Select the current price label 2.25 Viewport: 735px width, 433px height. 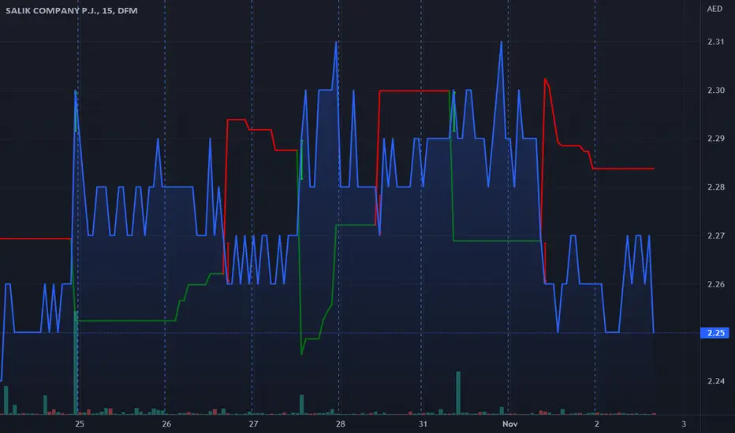point(715,333)
